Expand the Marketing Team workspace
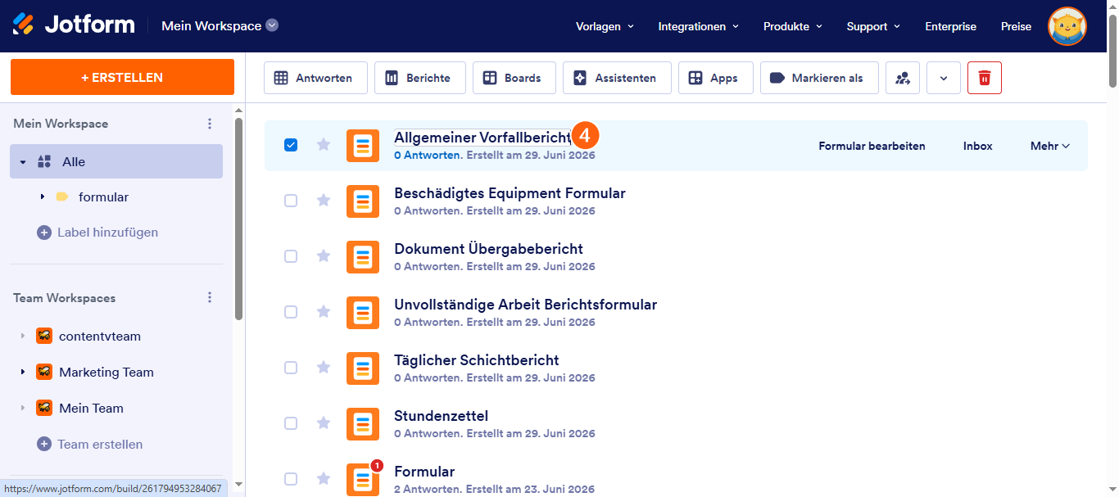1119x497 pixels. point(23,373)
